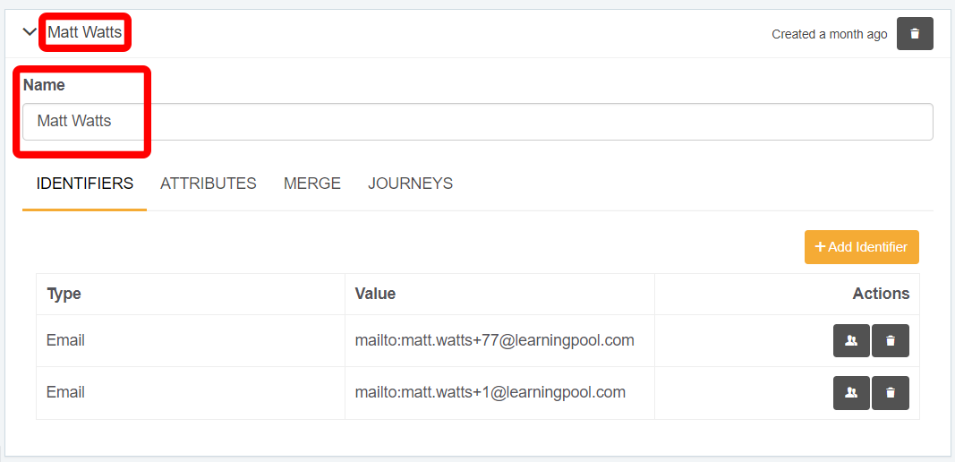Click the Type column header
955x462 pixels.
[x=64, y=294]
